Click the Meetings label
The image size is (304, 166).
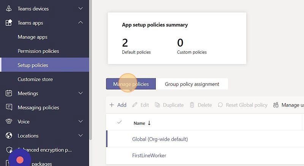[x=28, y=93]
